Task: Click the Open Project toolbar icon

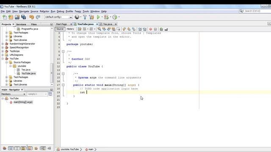Action: (x=17, y=17)
